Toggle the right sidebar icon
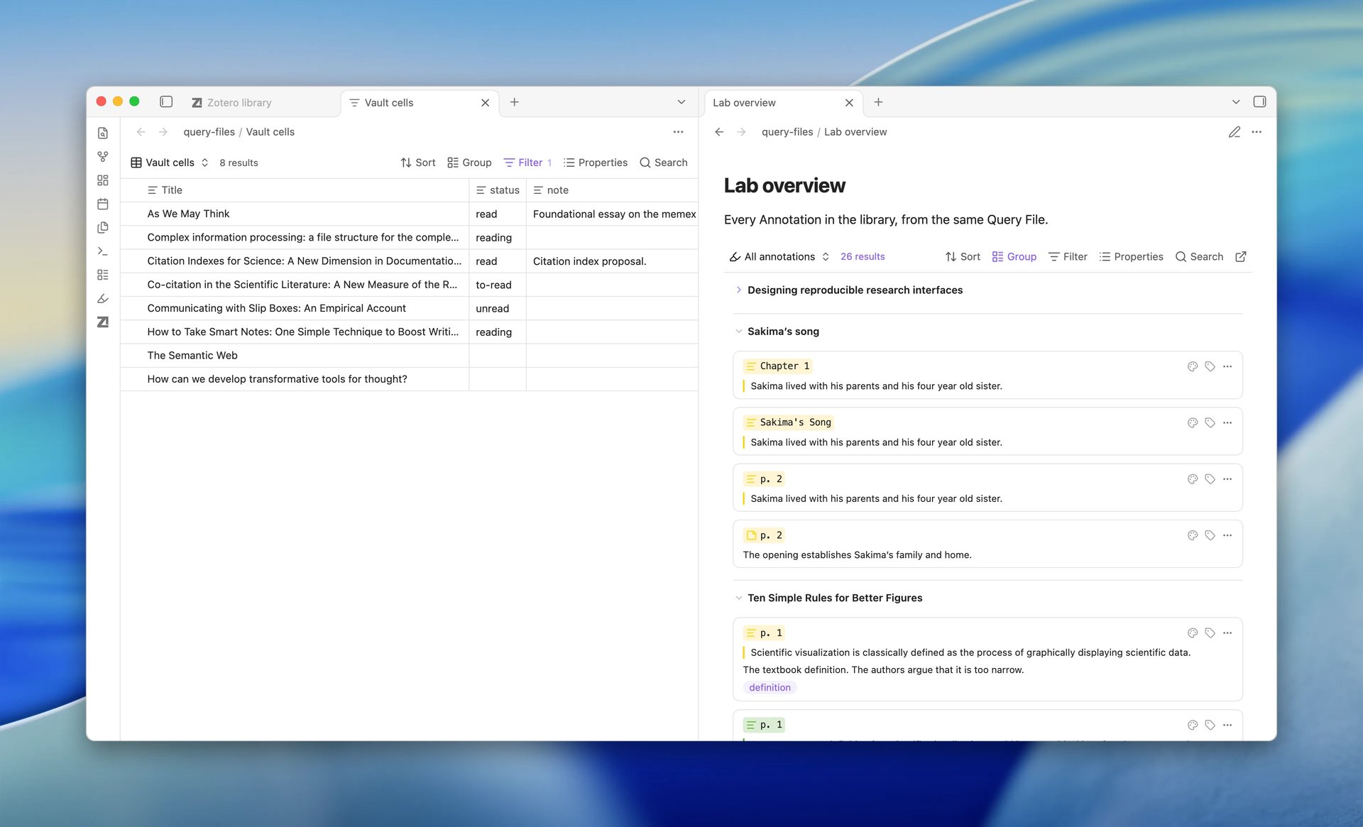 1259,102
